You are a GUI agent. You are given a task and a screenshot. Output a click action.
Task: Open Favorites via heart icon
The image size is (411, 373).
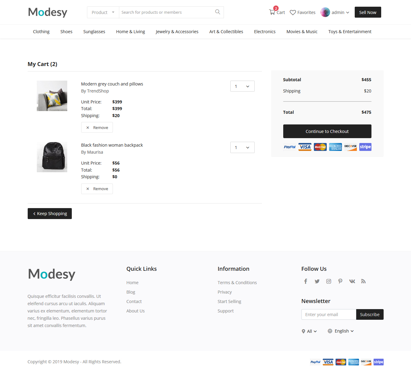tap(293, 12)
